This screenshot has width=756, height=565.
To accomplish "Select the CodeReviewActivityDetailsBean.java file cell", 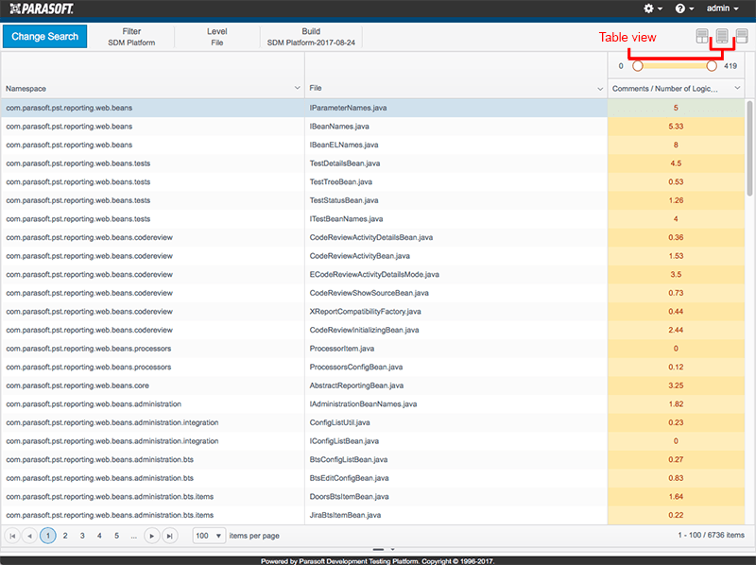I will click(x=455, y=237).
